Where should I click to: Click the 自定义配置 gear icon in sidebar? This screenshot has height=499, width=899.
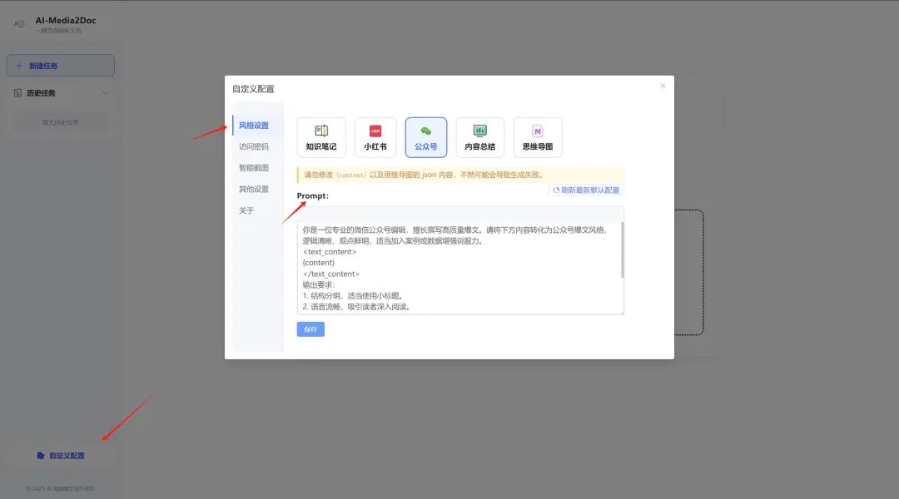41,456
